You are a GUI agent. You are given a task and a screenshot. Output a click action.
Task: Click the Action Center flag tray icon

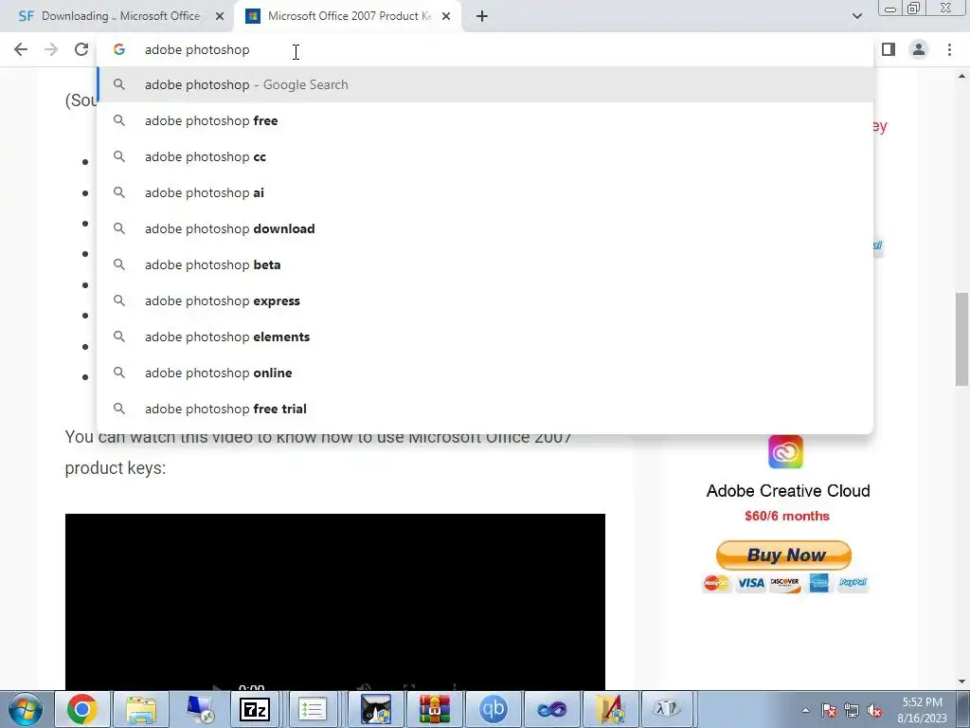coord(829,710)
